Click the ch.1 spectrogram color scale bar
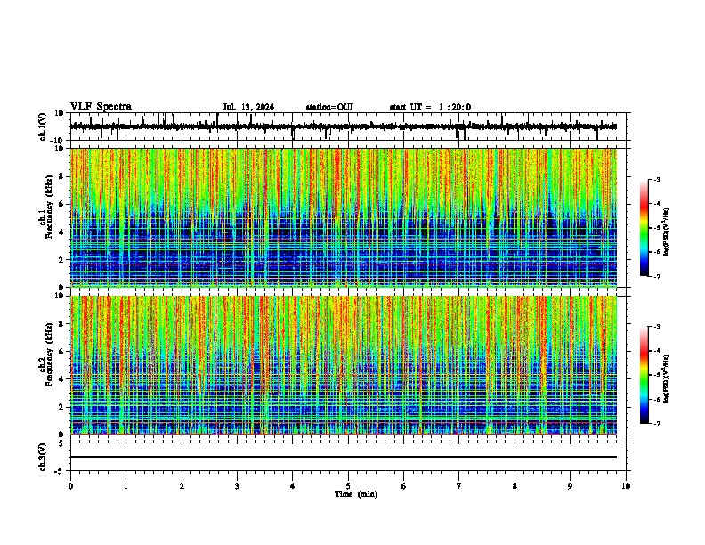The image size is (705, 545). point(644,228)
